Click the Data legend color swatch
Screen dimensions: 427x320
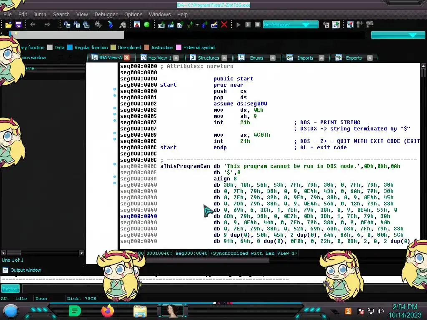[50, 47]
